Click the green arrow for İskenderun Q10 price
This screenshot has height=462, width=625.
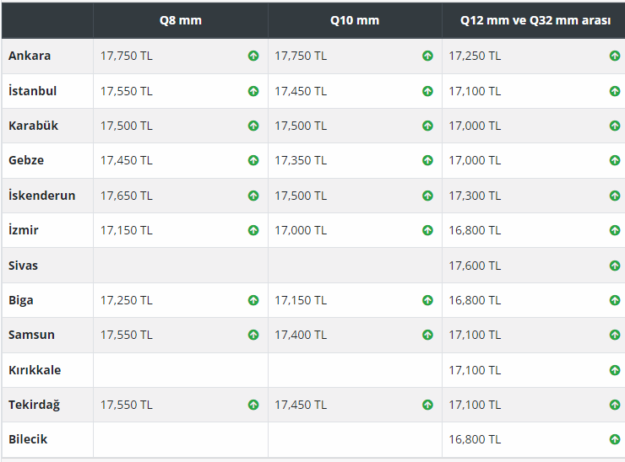point(427,196)
